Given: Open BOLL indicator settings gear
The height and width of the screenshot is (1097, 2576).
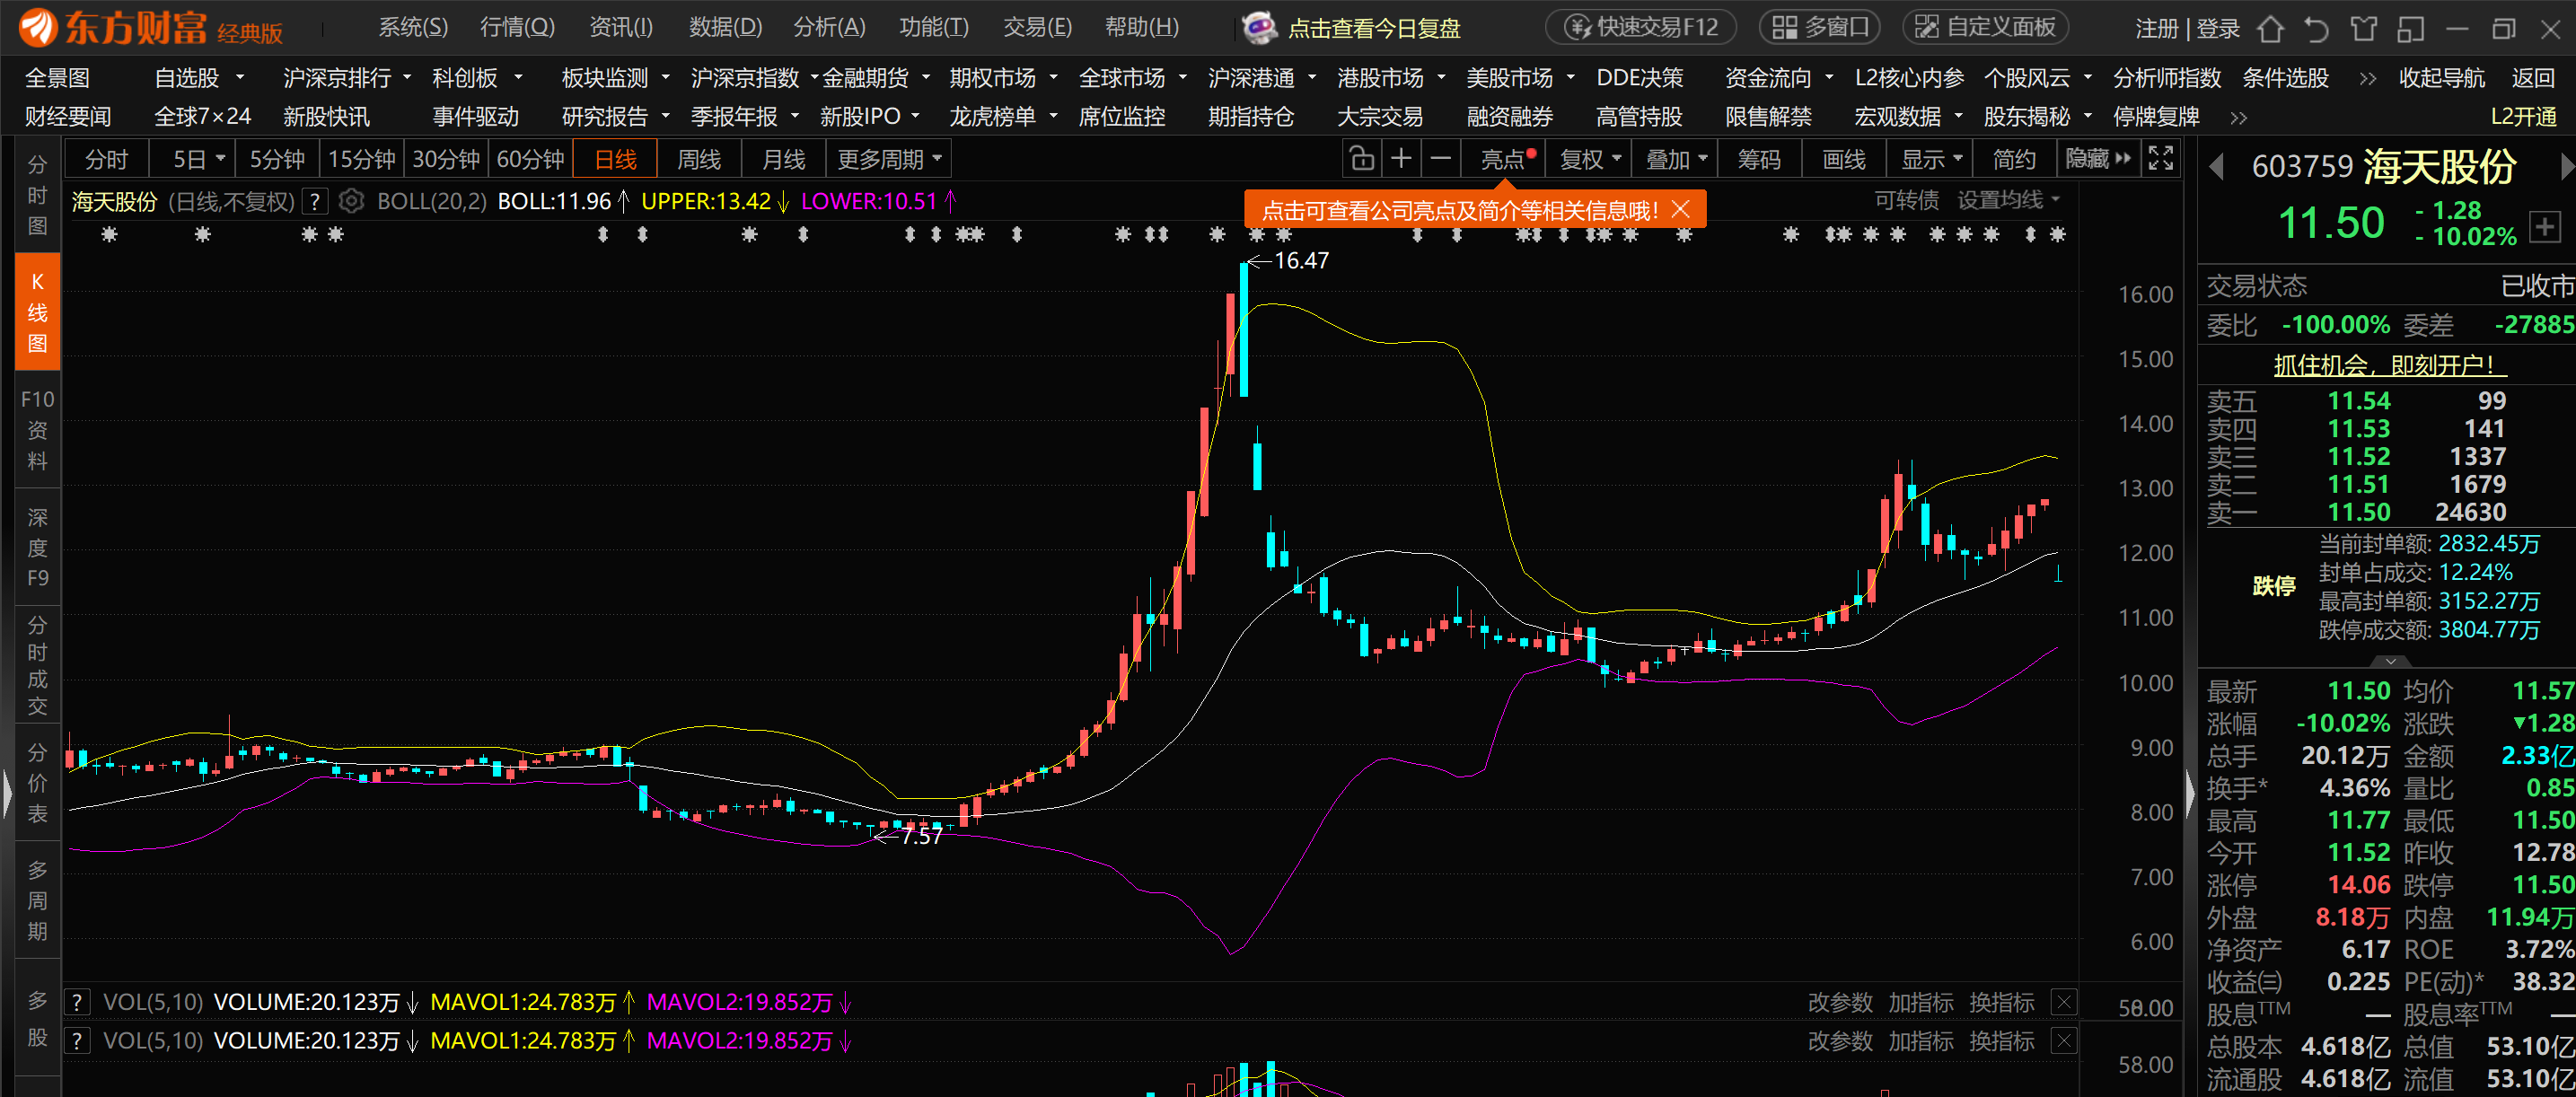Looking at the screenshot, I should click(351, 202).
